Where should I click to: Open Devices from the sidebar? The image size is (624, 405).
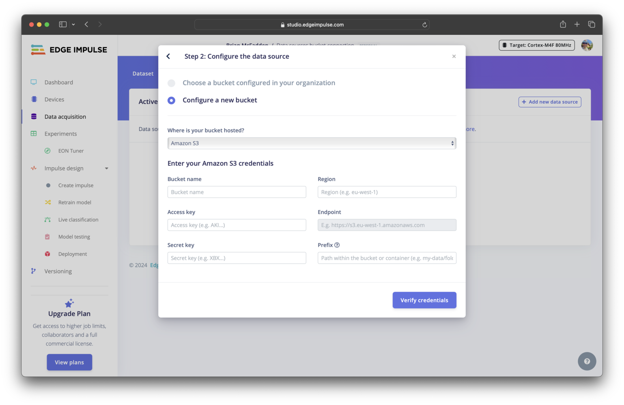click(x=54, y=99)
